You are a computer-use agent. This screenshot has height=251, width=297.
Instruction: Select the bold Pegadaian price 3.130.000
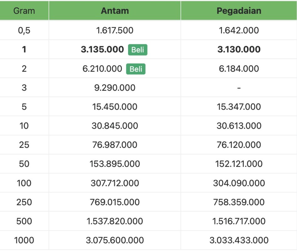[x=239, y=50]
